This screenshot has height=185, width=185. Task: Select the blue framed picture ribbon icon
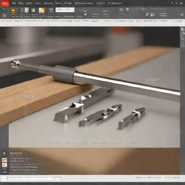33,10
